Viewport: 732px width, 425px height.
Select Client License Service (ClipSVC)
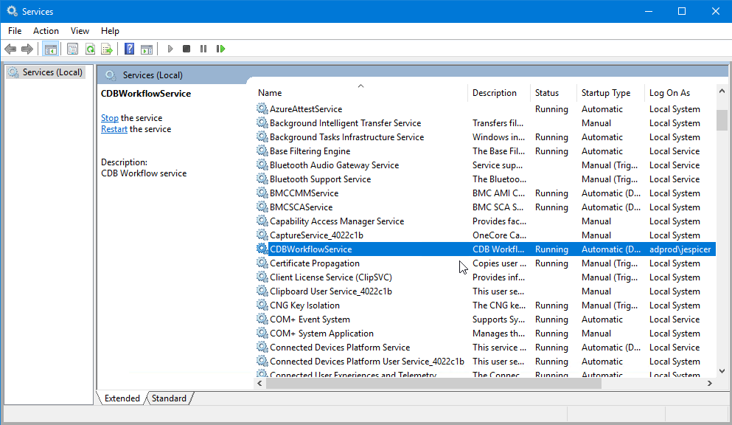331,277
